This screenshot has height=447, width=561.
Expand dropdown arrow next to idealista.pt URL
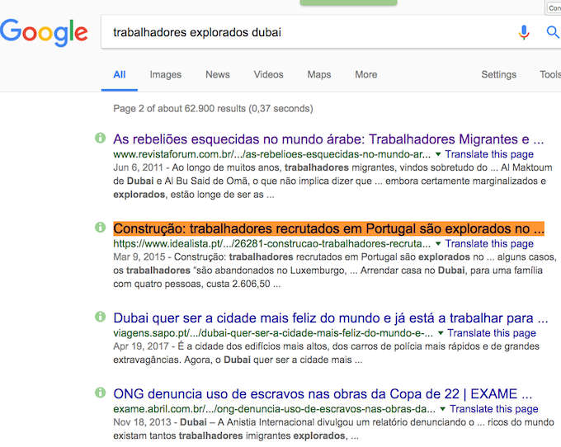tap(438, 244)
